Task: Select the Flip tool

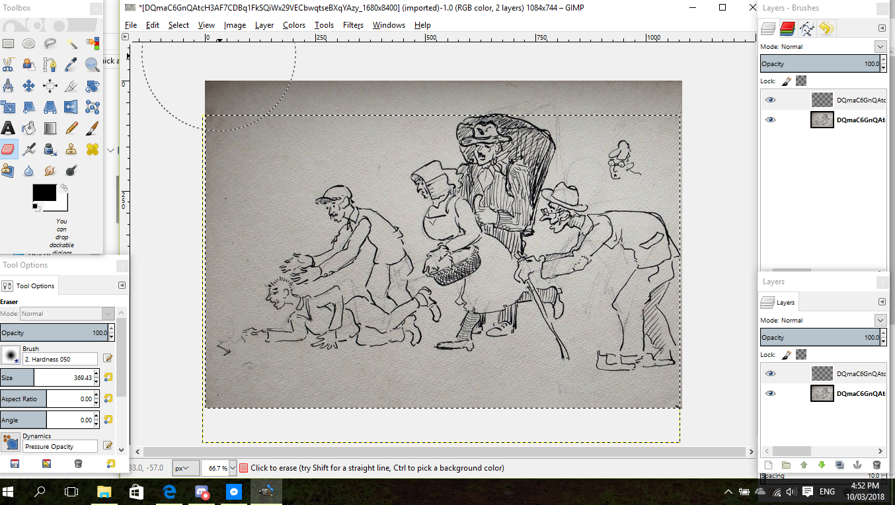Action: pyautogui.click(x=71, y=107)
